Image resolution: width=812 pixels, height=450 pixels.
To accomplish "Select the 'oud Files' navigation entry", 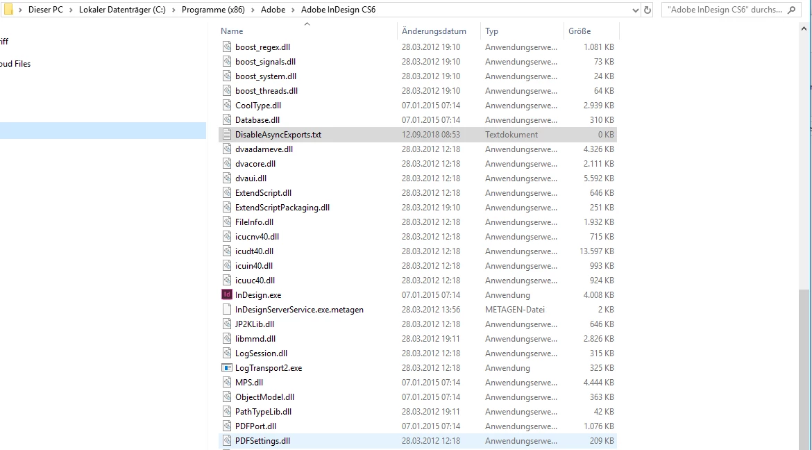I will [15, 64].
